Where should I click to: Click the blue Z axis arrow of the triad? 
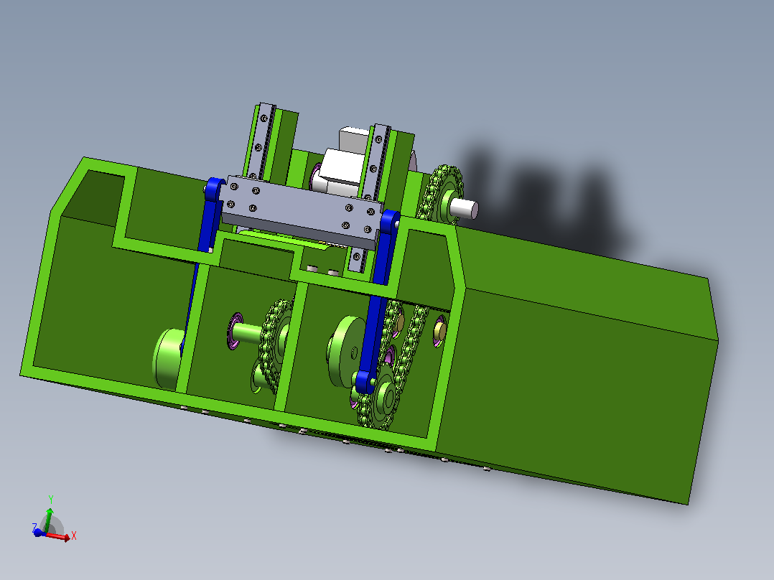pos(39,532)
